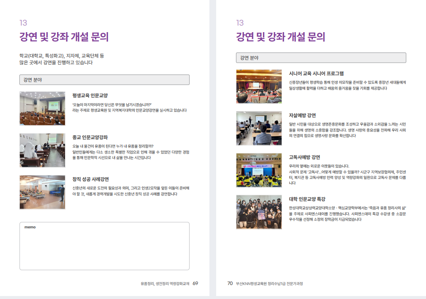This screenshot has height=299, width=426.
Task: Select the 자살예방 강연 heading
Action: pos(302,115)
